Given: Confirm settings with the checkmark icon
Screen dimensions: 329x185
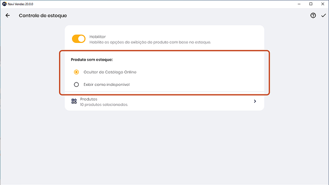Looking at the screenshot, I should coord(324,15).
